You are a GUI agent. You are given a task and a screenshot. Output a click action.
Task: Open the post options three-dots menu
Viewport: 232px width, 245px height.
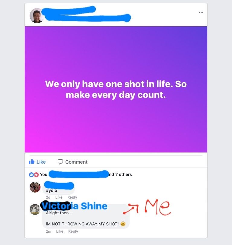coord(201,12)
